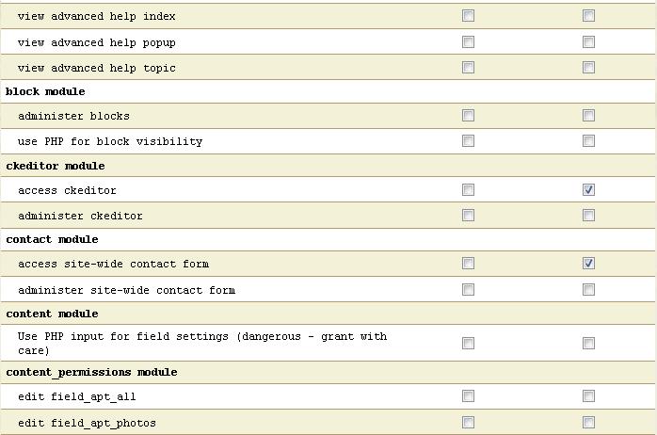This screenshot has width=657, height=435.
Task: Enable first checkbox for view advanced help popup
Action: (468, 42)
